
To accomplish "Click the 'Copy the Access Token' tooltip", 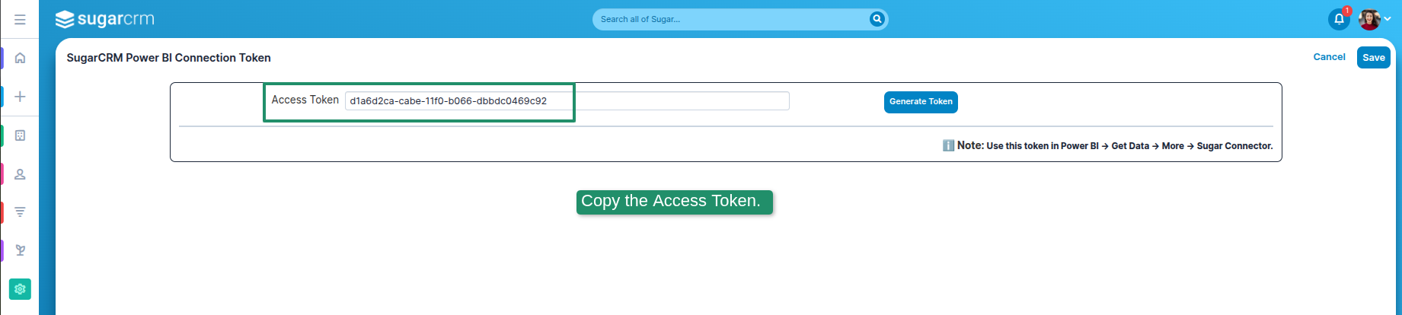I will tap(674, 202).
